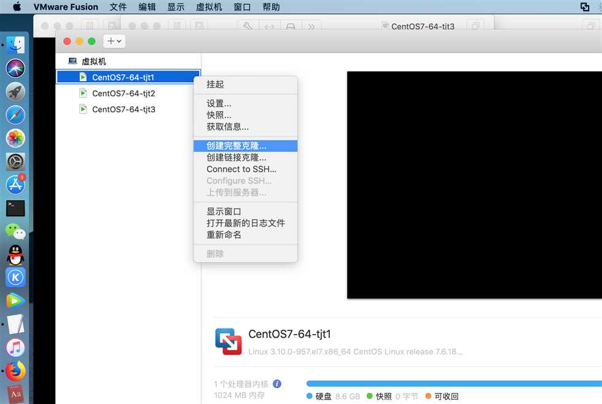Viewport: 602px width, 404px height.
Task: Click the 虚拟机 sidebar header
Action: click(x=93, y=61)
